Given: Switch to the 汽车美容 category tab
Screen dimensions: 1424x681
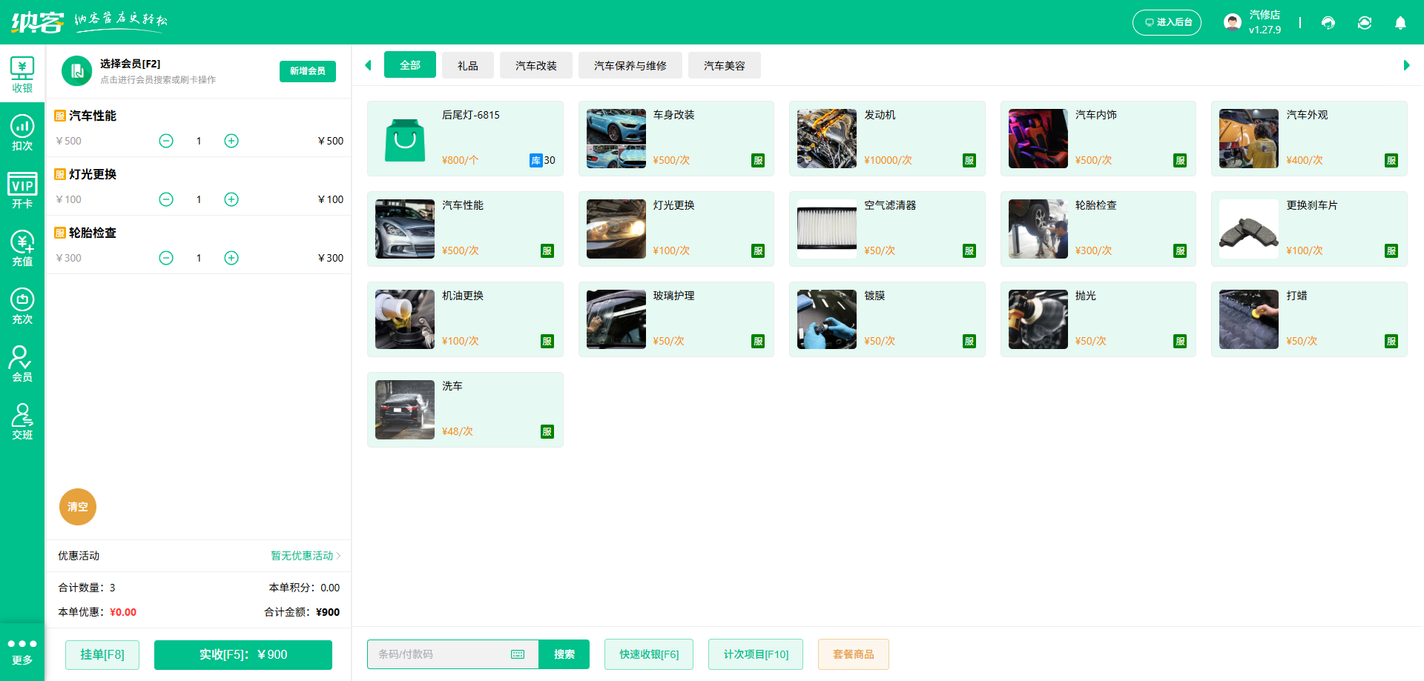Looking at the screenshot, I should click(724, 65).
